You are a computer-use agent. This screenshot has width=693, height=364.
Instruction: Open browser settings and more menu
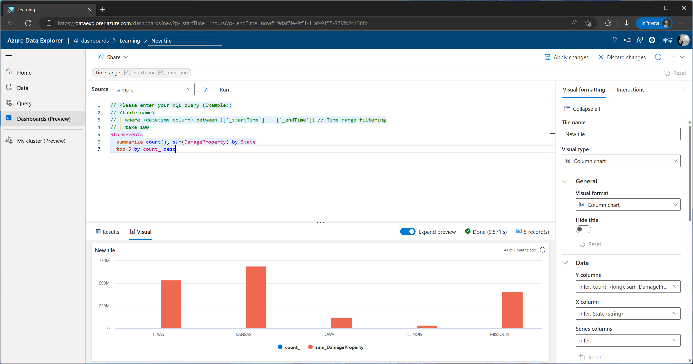click(x=682, y=23)
